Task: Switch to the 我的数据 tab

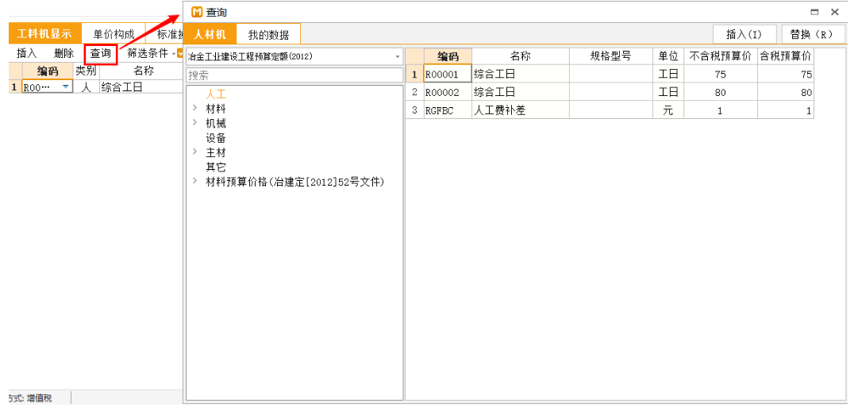Action: pyautogui.click(x=269, y=34)
